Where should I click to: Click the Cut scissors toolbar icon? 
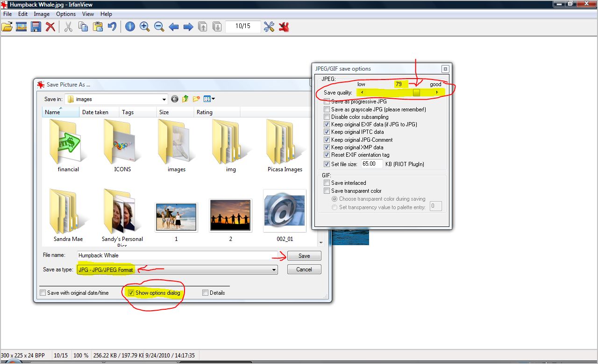click(x=68, y=27)
